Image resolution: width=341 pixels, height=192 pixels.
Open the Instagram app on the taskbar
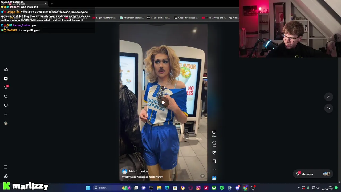198,188
